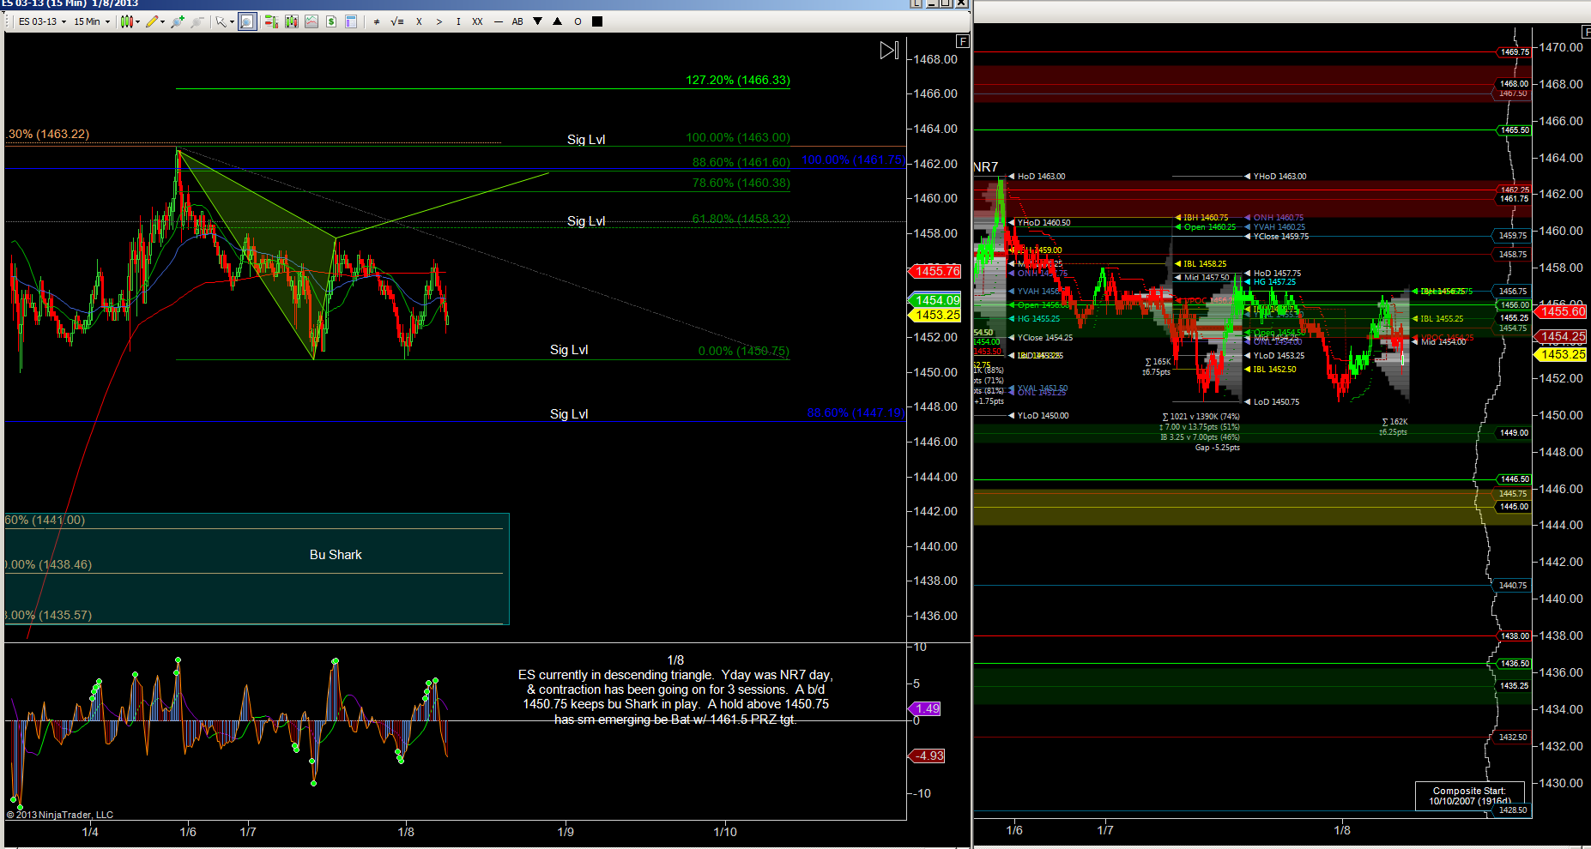The image size is (1591, 849).
Task: Open the chart properties icon
Action: pos(351,21)
